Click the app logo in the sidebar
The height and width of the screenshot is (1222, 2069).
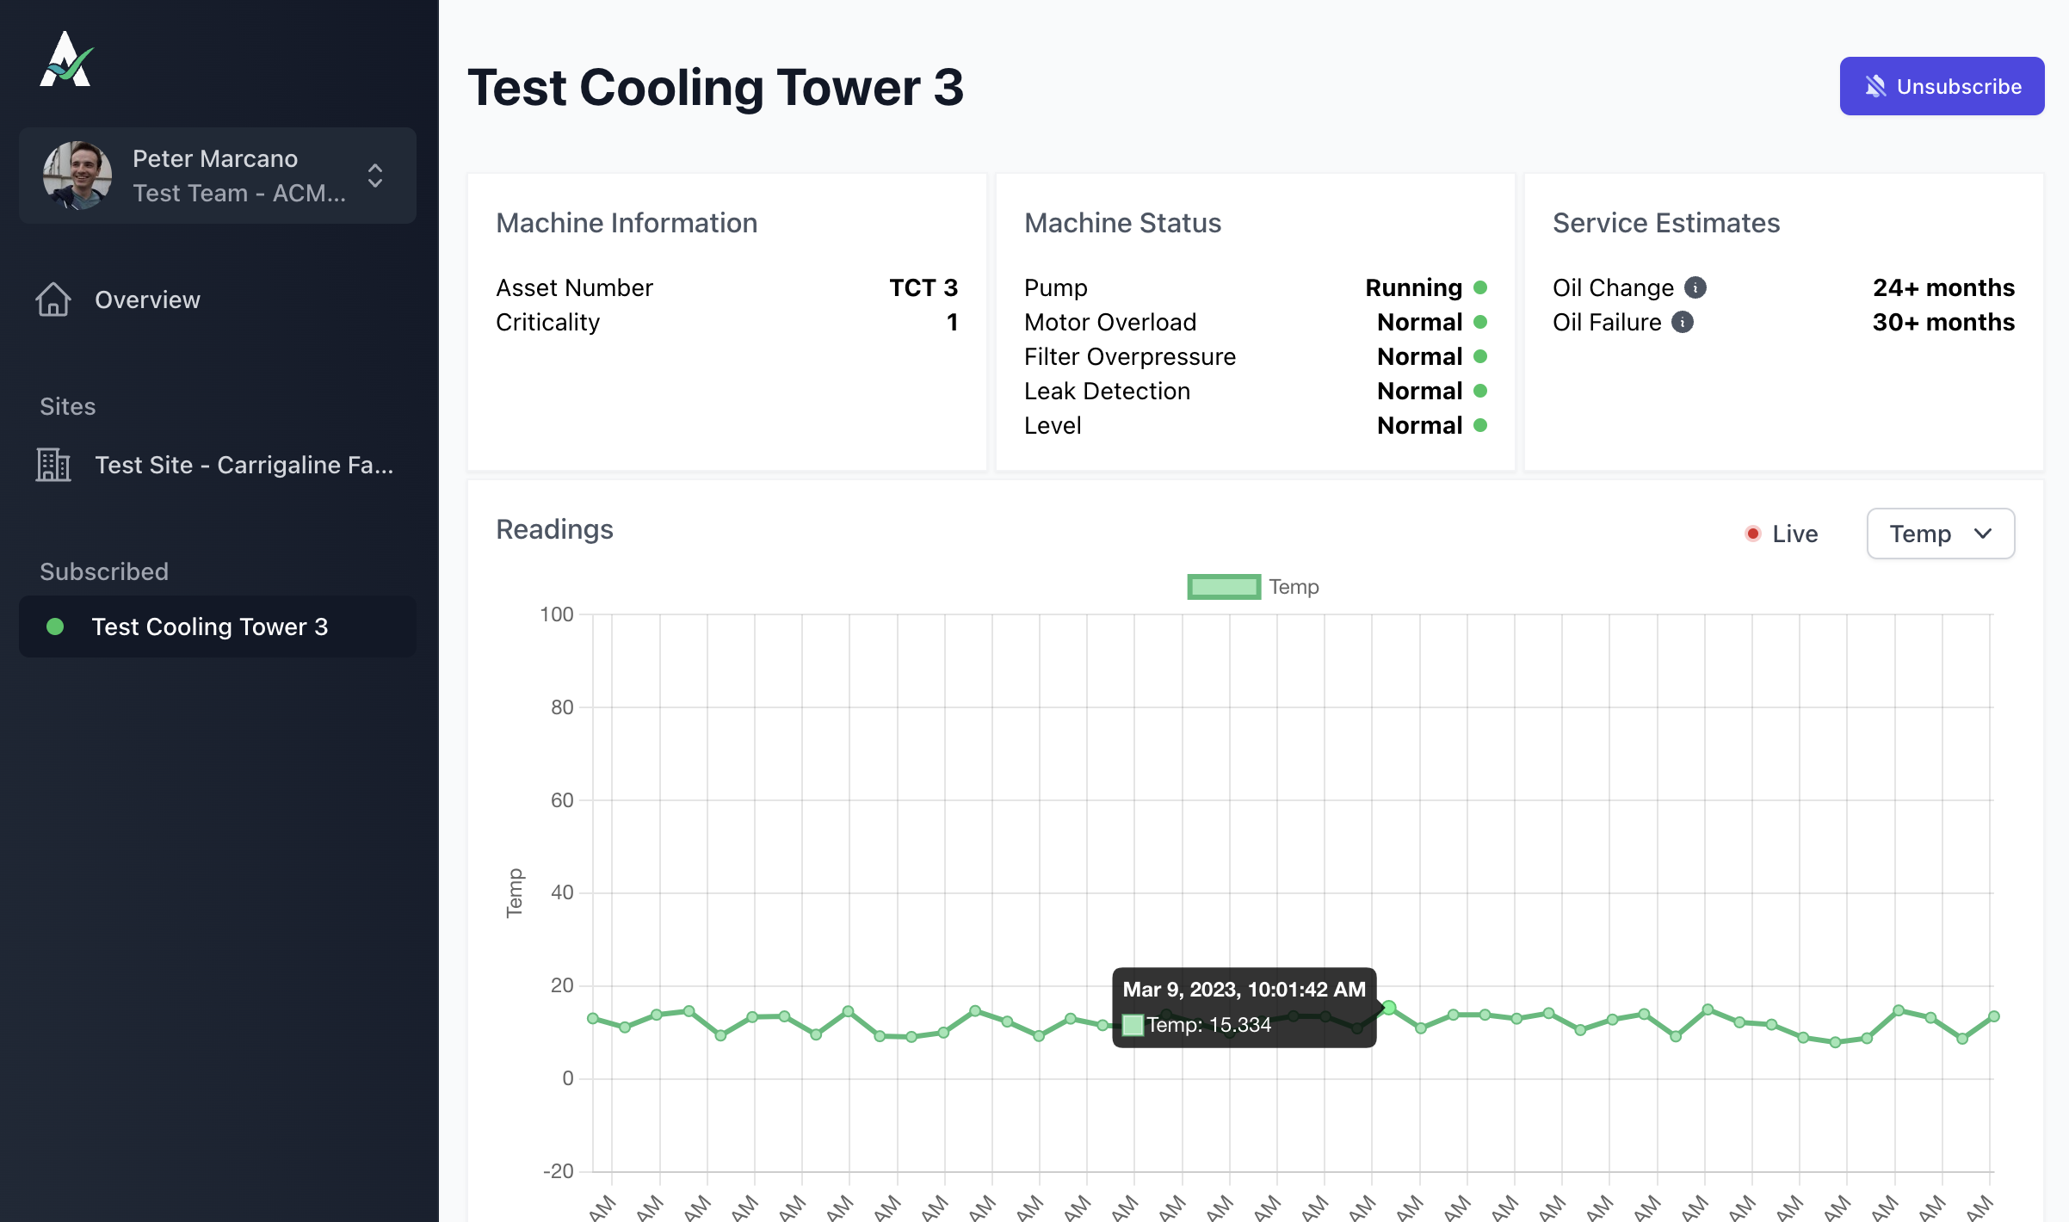coord(66,59)
